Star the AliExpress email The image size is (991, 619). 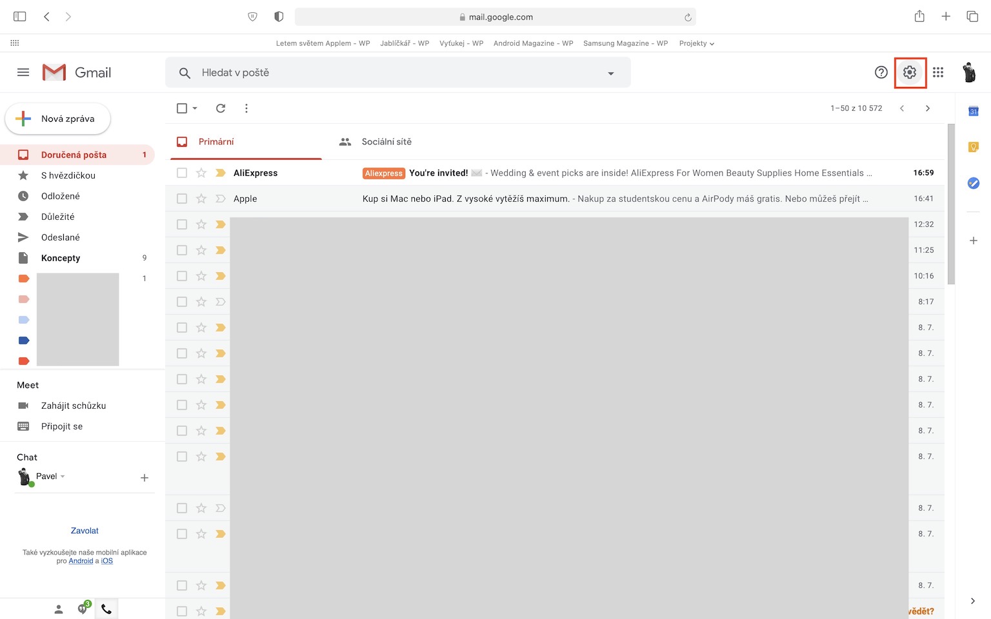coord(201,173)
